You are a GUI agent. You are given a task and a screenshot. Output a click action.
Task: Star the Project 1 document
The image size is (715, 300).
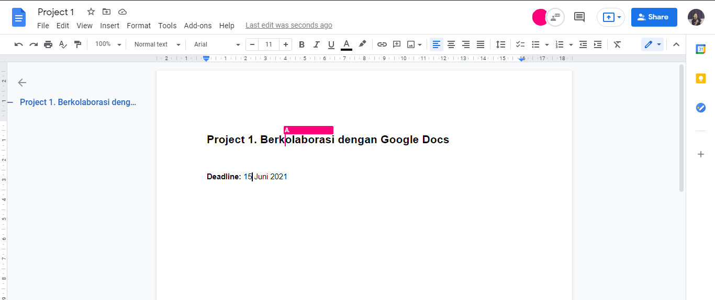tap(91, 11)
